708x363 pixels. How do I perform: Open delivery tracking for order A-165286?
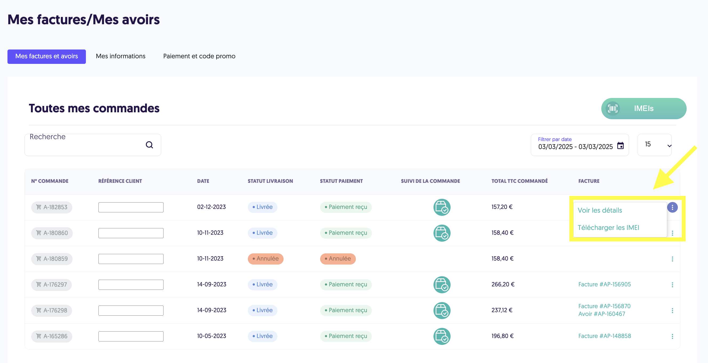[x=442, y=336]
